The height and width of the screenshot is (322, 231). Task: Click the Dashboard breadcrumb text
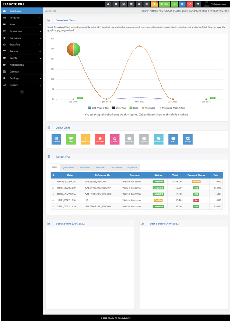click(x=50, y=11)
